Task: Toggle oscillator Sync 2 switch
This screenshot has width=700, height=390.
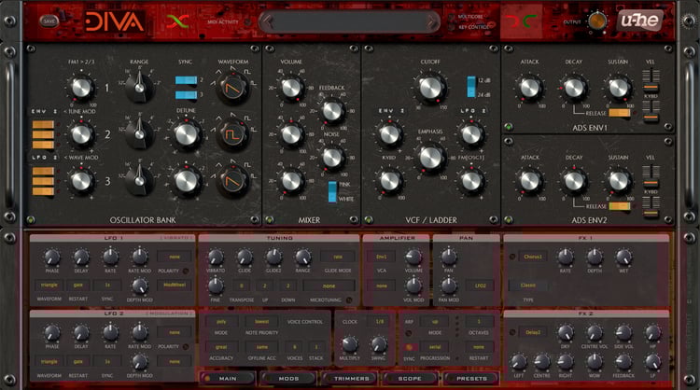Action: point(186,80)
